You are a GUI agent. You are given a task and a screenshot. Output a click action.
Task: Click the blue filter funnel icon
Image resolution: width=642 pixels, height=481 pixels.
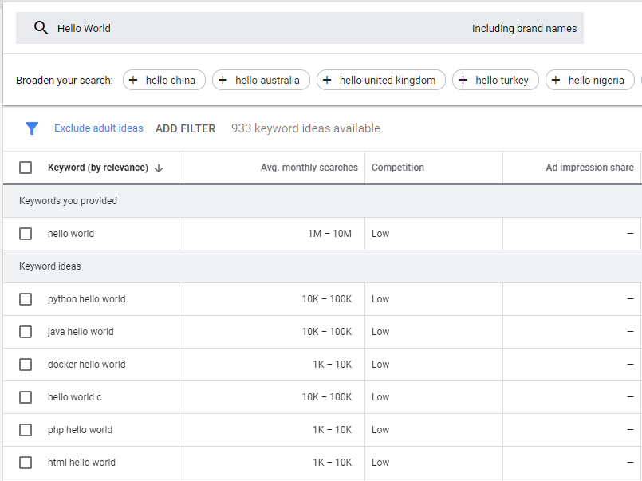32,128
